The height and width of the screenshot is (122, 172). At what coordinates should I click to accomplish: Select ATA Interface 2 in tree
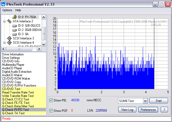click(x=23, y=21)
